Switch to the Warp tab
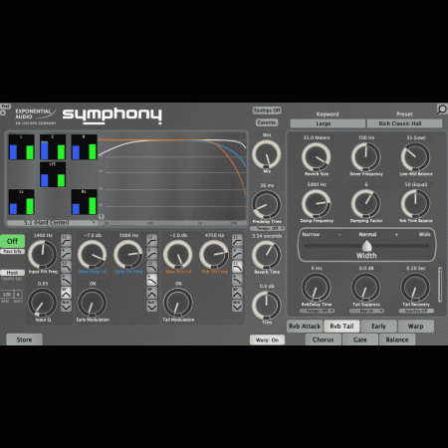Screen dimensions: 448x448 coord(415,327)
